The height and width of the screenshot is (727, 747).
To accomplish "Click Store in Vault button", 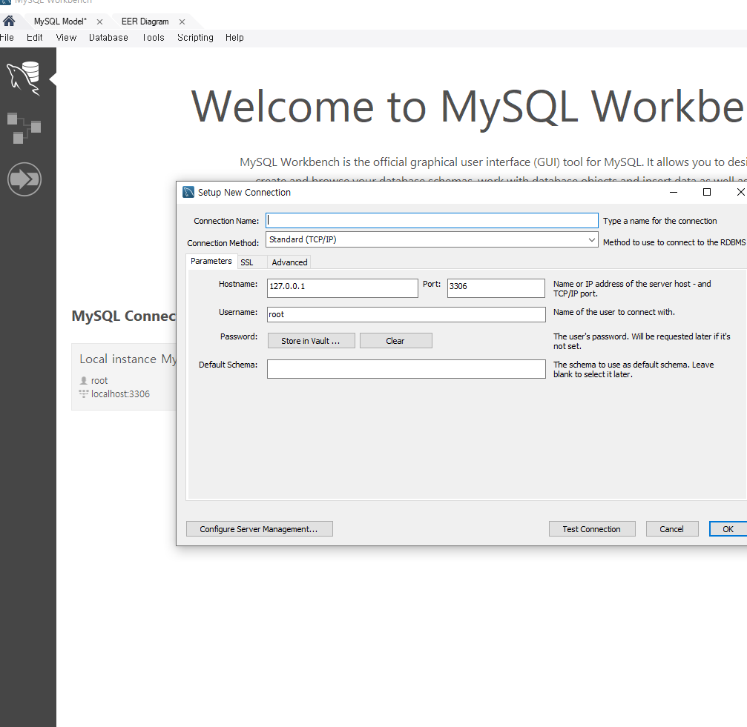I will coord(311,341).
